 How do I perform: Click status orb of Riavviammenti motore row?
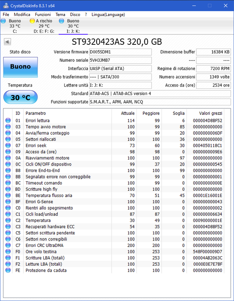coord(8,158)
